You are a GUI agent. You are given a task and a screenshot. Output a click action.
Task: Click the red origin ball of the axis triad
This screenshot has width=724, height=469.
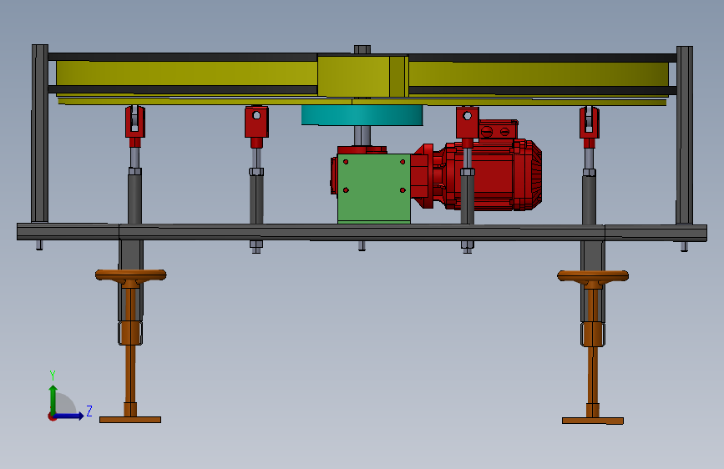coord(52,416)
